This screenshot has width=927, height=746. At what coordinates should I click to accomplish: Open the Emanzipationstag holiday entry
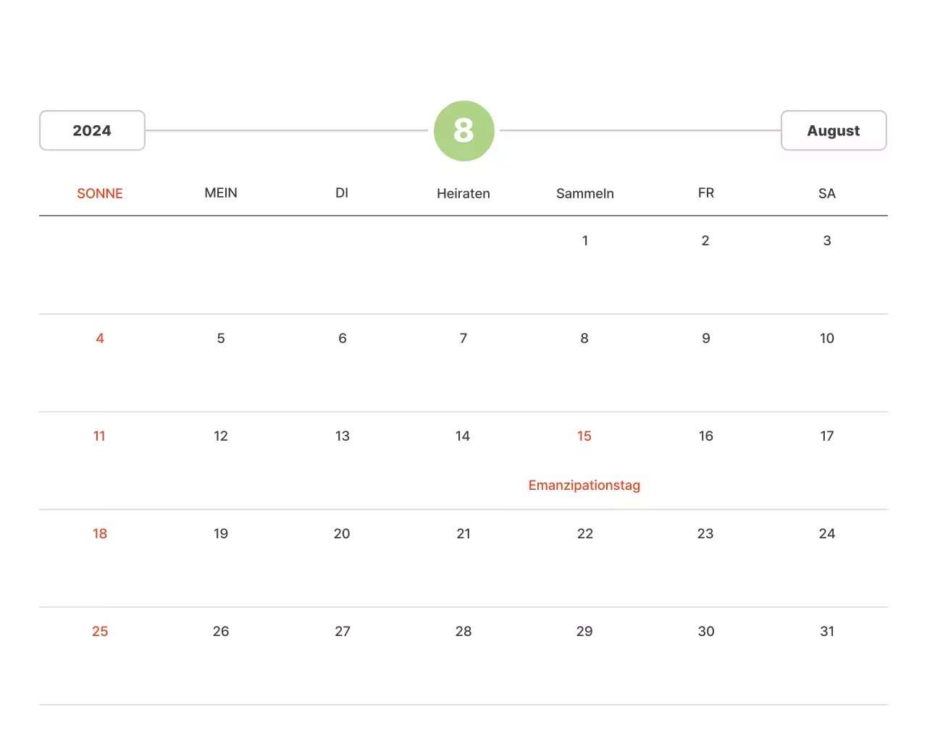(584, 485)
